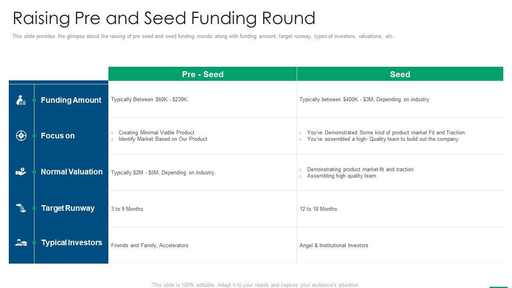Click the Normal Valuation hand icon
The width and height of the screenshot is (512, 288).
pos(21,172)
